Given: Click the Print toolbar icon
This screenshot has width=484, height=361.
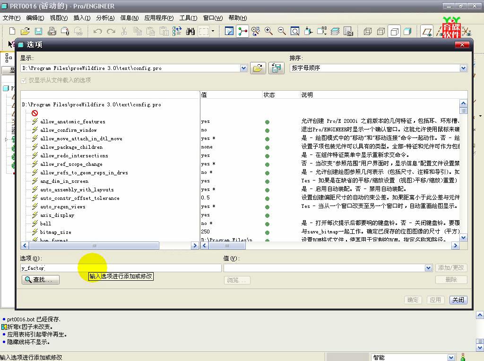Looking at the screenshot, I should coord(52,31).
